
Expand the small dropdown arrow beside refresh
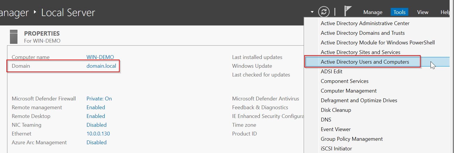pyautogui.click(x=312, y=12)
